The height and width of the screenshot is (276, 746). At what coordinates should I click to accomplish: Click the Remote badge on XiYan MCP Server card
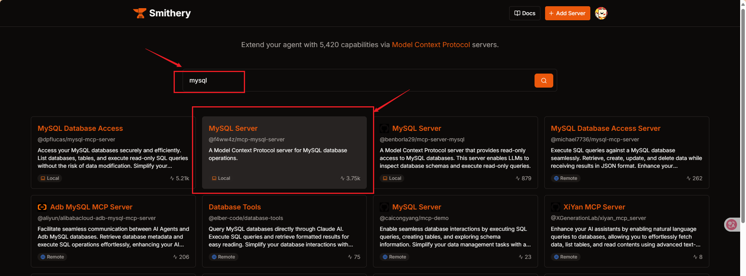pyautogui.click(x=566, y=257)
